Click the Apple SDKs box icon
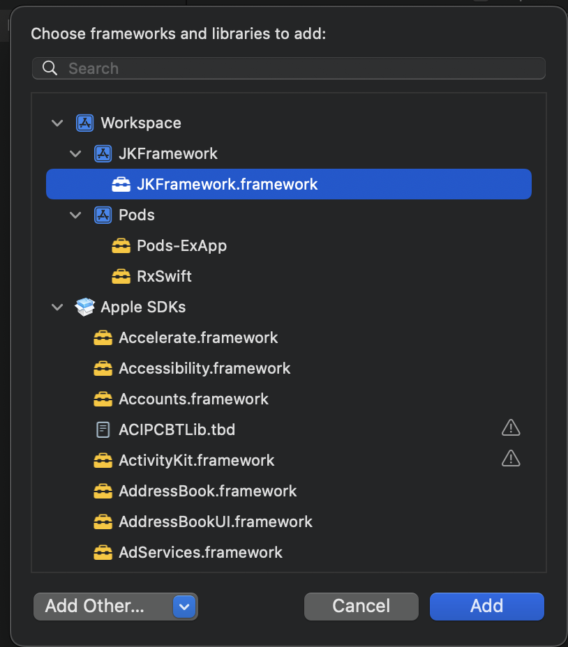568x647 pixels. [85, 307]
